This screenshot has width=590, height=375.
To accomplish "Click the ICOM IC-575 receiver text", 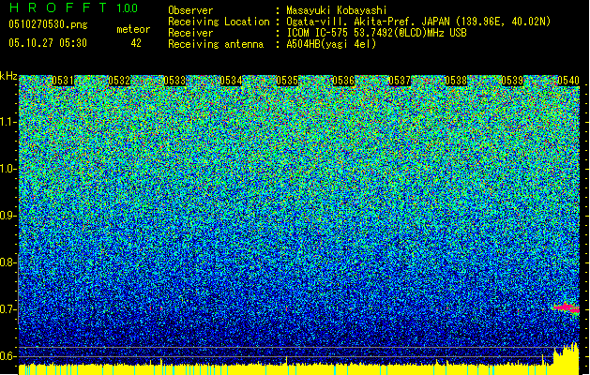I will click(x=377, y=33).
